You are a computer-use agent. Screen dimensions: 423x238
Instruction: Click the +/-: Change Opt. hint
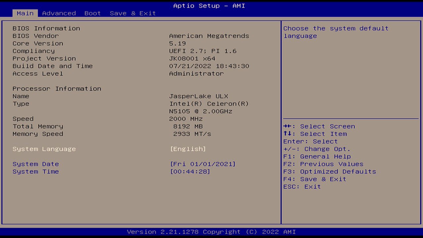coord(317,149)
